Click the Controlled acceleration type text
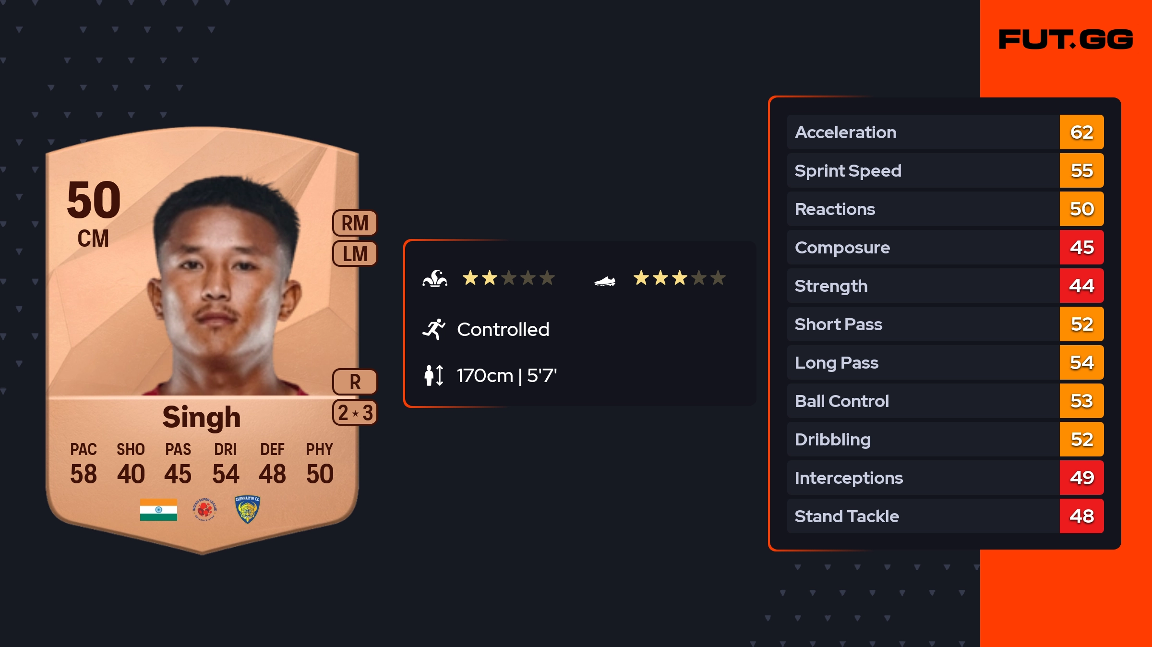This screenshot has width=1152, height=647. pyautogui.click(x=503, y=329)
